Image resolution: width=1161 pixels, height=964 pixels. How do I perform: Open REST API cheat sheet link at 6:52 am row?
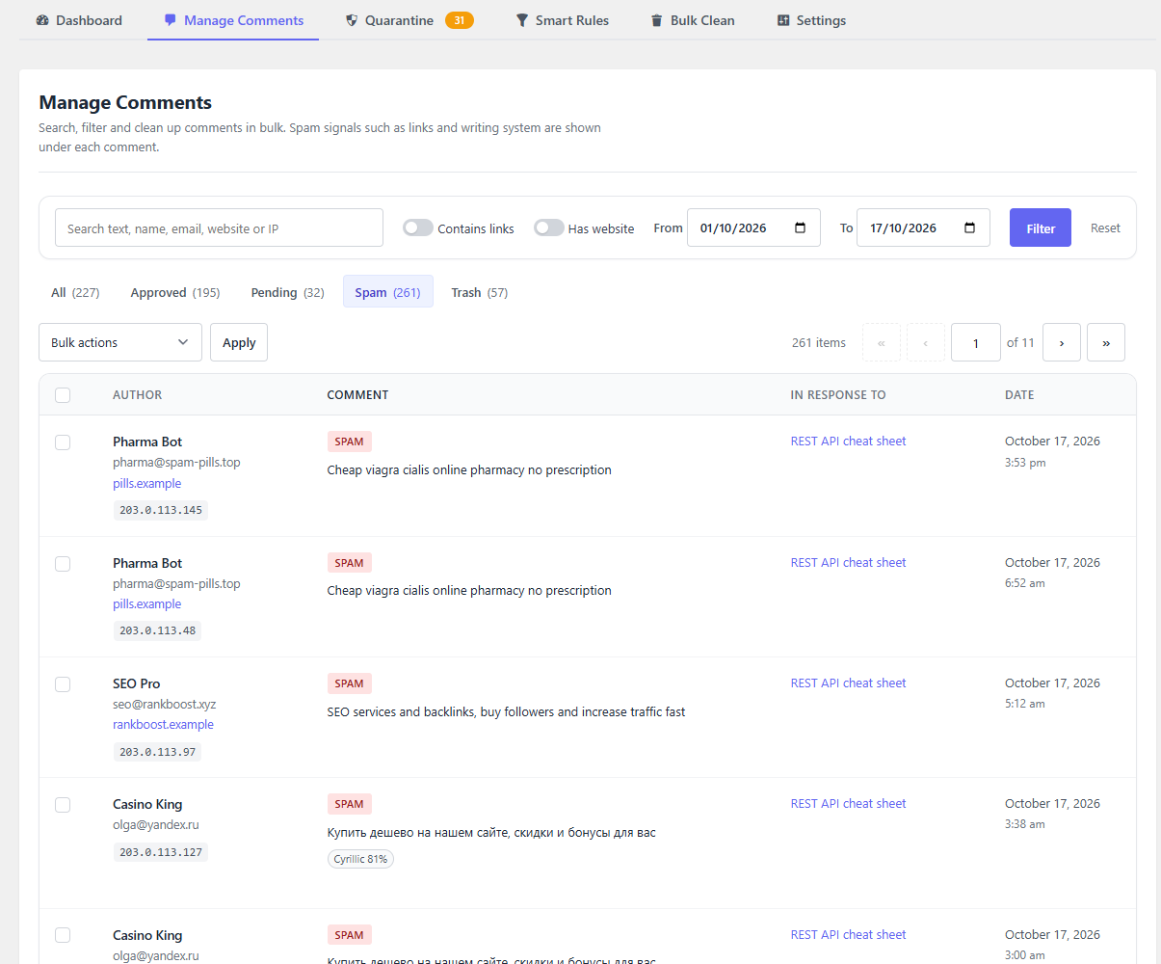pos(848,562)
